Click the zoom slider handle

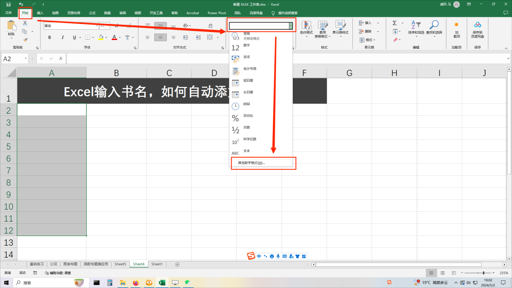tap(483, 273)
